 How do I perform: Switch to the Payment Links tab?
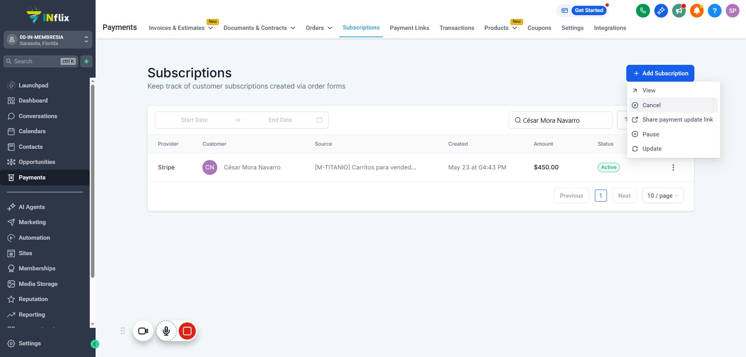409,28
